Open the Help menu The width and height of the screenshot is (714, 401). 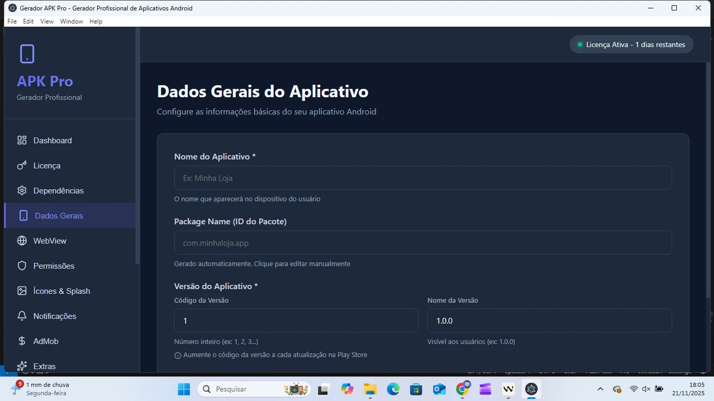coord(96,21)
